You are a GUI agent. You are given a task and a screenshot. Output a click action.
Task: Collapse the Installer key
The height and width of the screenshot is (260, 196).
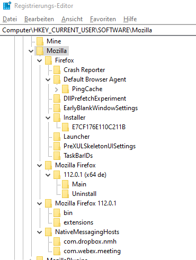tap(48, 118)
